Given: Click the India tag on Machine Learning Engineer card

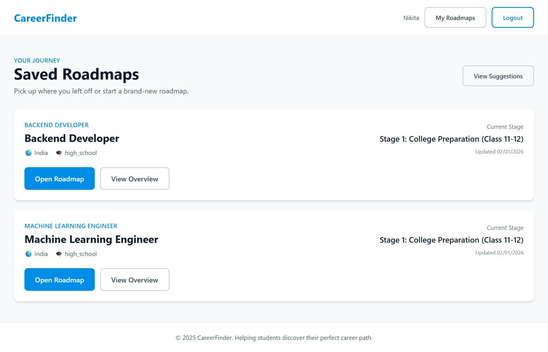Looking at the screenshot, I should (41, 254).
